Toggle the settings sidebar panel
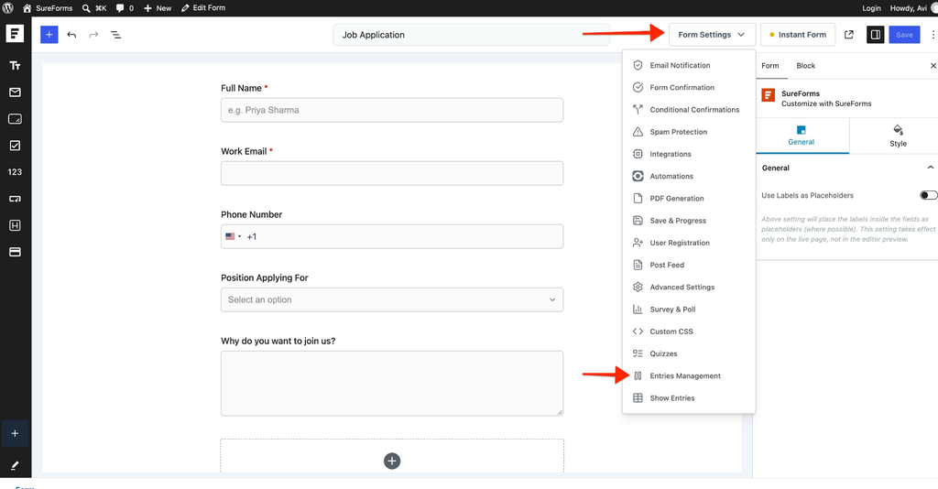This screenshot has width=938, height=489. click(875, 35)
